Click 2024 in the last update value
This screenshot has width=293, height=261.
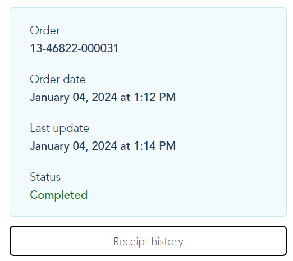pos(104,146)
